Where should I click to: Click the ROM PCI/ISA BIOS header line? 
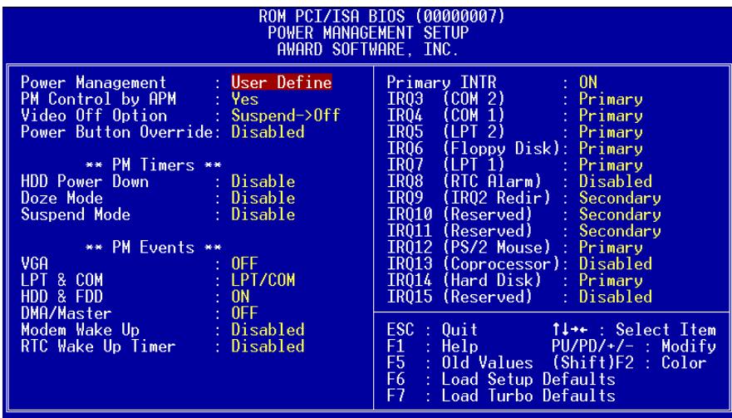382,17
